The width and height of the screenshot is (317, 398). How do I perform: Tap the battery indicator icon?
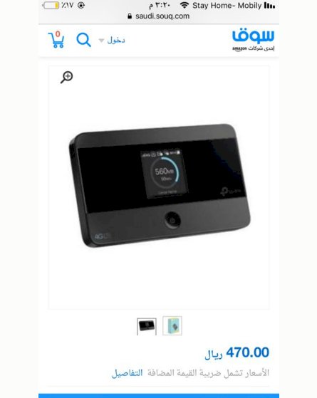click(x=51, y=5)
